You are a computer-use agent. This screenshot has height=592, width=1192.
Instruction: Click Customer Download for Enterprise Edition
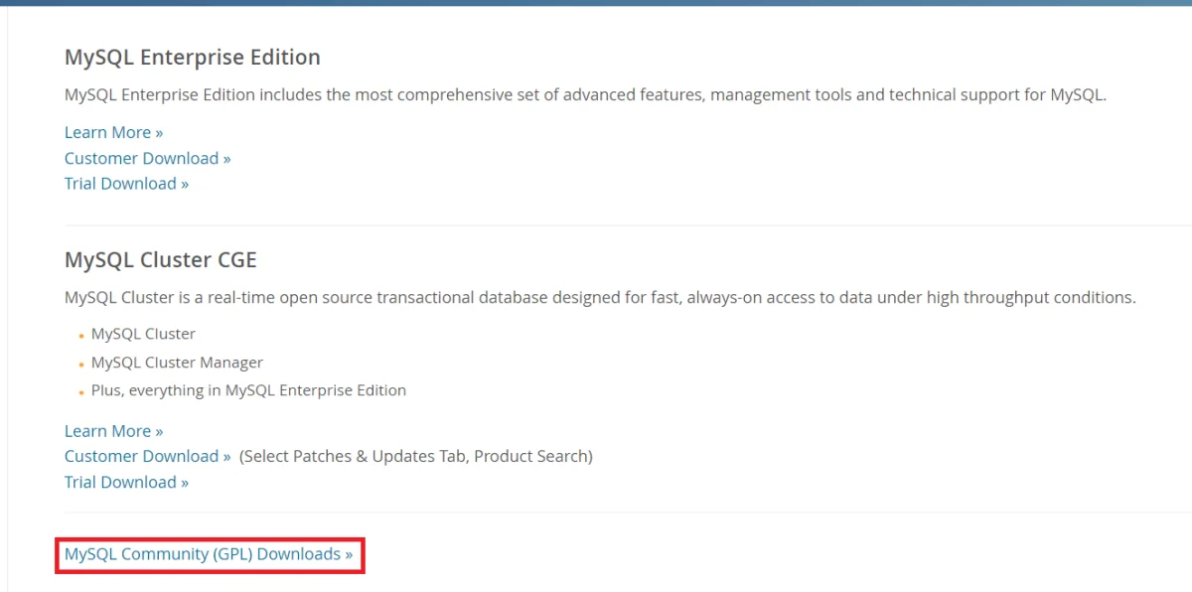coord(140,157)
